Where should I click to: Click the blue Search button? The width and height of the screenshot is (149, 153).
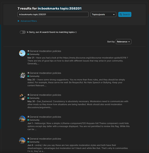pyautogui.click(x=125, y=14)
